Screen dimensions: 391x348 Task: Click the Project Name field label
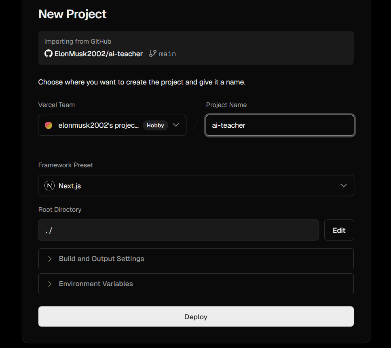pos(226,105)
